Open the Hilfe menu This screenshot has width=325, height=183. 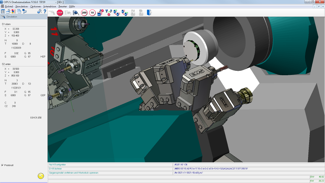[x=72, y=6]
